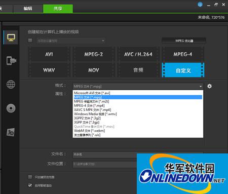This screenshot has height=194, width=228.
Task: Switch to the 共享 tab
Action: (58, 9)
